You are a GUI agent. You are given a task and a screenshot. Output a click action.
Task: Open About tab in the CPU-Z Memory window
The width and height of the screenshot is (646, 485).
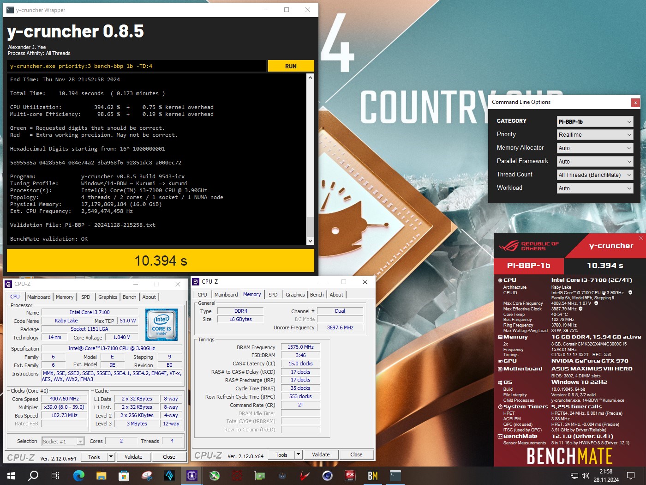[x=336, y=295]
